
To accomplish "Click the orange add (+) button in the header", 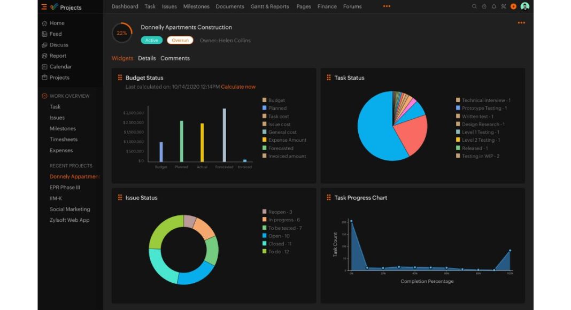I will coord(513,6).
